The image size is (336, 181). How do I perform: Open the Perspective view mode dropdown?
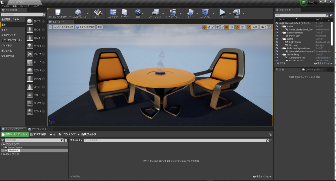(63, 27)
